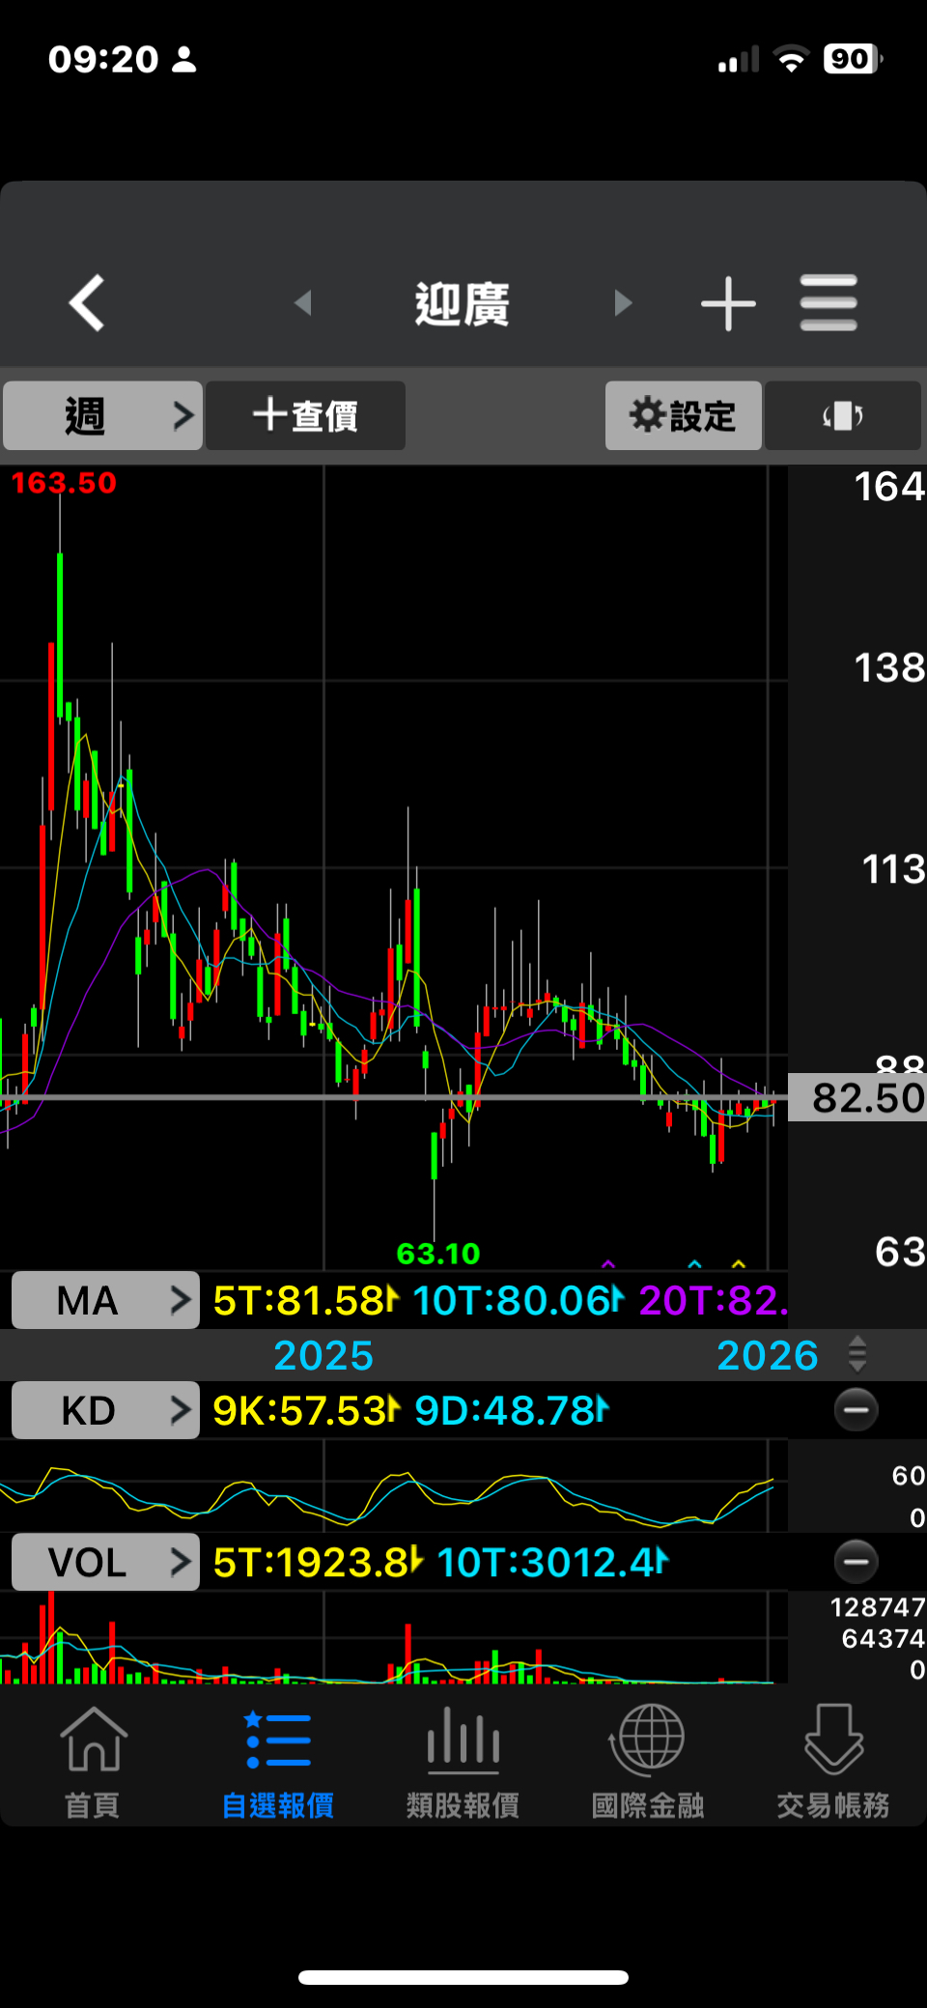Open the 首頁 home tab
The image size is (927, 2008).
click(93, 1763)
